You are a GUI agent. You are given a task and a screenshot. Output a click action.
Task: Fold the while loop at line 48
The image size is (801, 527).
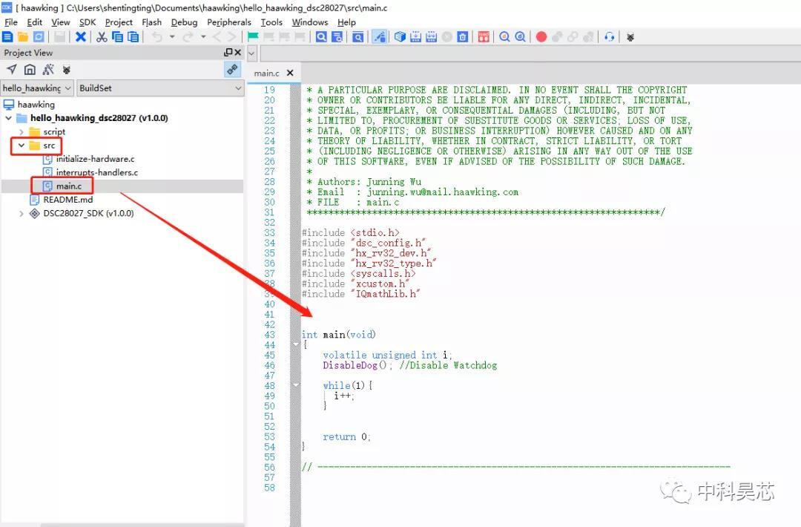[x=296, y=385]
